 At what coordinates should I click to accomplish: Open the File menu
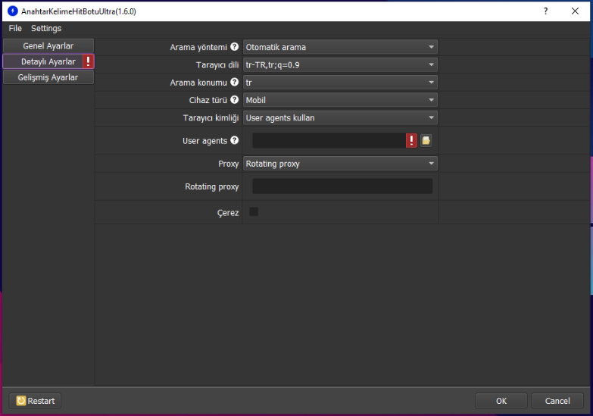15,28
